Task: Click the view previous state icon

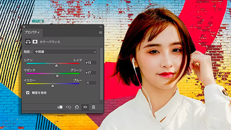Action: pyautogui.click(x=68, y=107)
